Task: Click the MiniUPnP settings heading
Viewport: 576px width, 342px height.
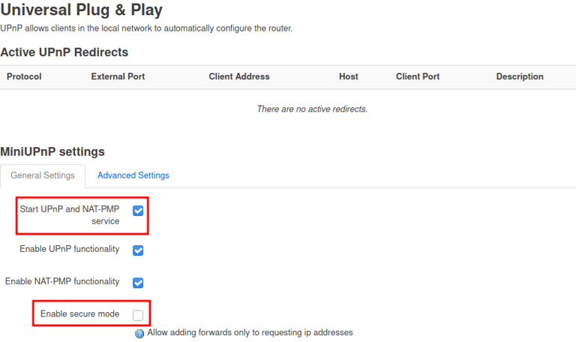Action: [x=52, y=151]
